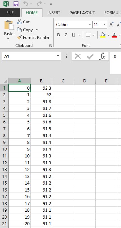Click the Calibri font name box
Viewport: 121px width, 228px height.
(x=72, y=25)
